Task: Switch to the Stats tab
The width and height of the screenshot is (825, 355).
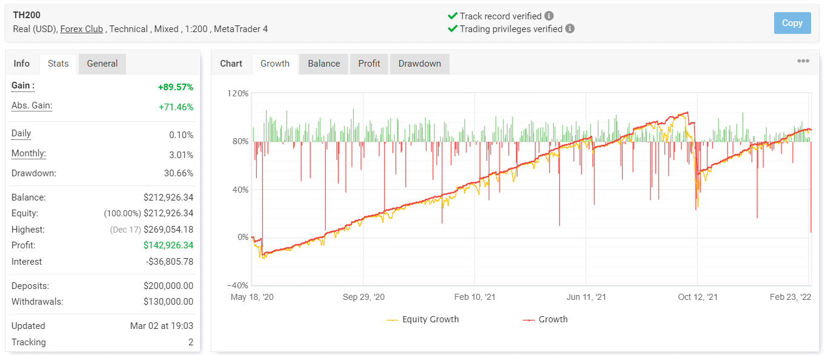Action: (x=58, y=64)
